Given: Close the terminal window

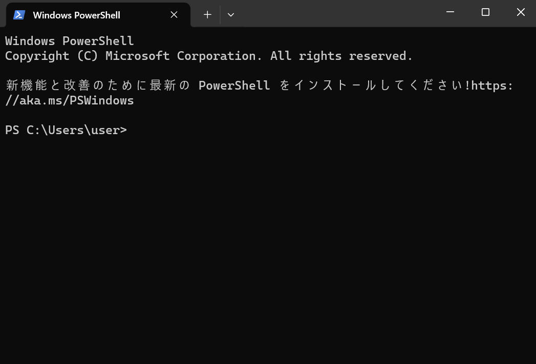Looking at the screenshot, I should tap(520, 12).
